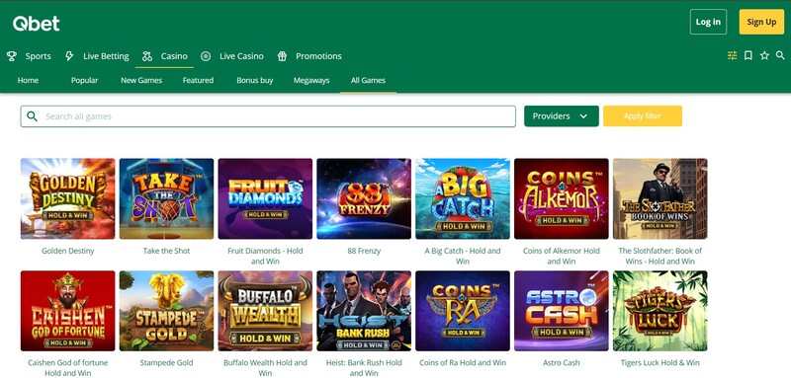The image size is (791, 378).
Task: Open 88 Frenzy game thumbnail
Action: point(364,198)
